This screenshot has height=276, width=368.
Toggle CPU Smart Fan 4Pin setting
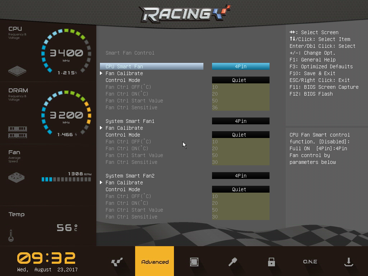(240, 66)
